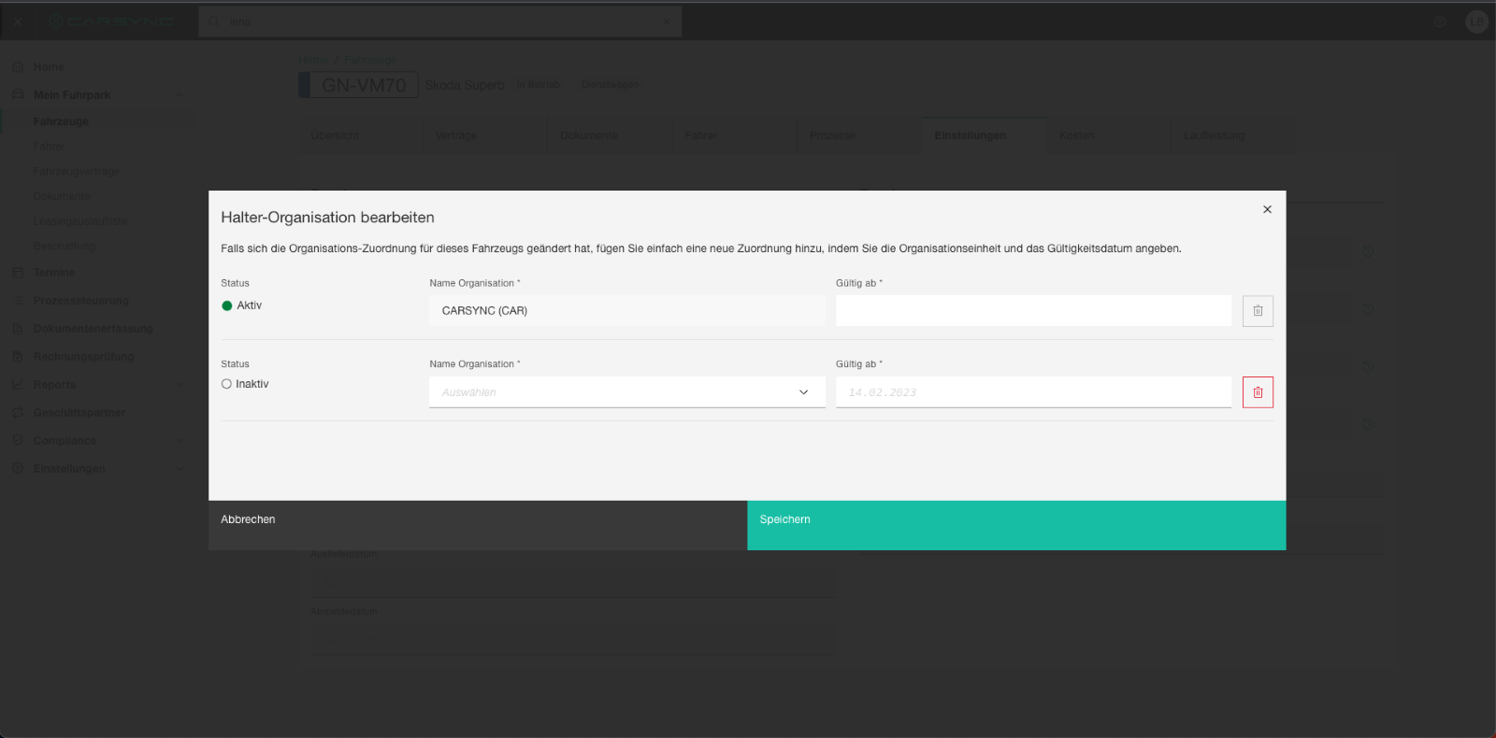Image resolution: width=1496 pixels, height=738 pixels.
Task: Click the CARSYNC logo in the header
Action: click(110, 21)
